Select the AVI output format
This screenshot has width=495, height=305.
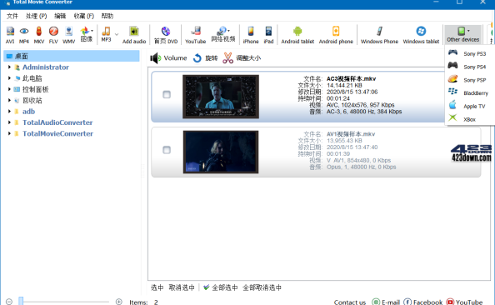(x=10, y=35)
